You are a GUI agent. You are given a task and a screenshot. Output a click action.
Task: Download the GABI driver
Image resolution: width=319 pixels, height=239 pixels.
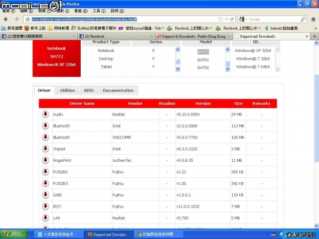click(x=45, y=195)
